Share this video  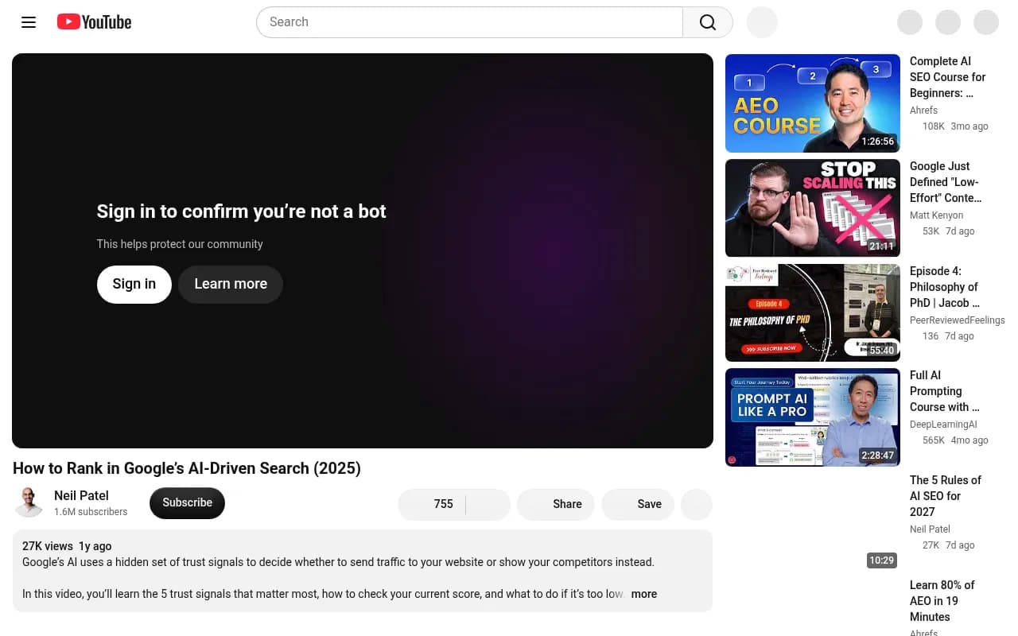(556, 505)
